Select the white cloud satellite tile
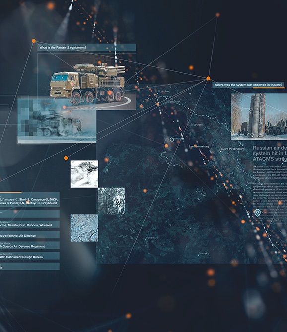This screenshot has height=332, width=287. tap(84, 174)
